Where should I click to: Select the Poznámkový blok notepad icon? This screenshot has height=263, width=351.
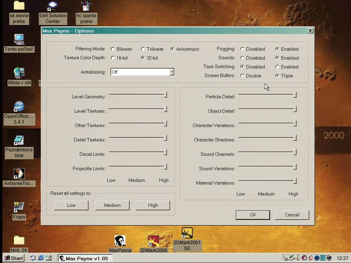click(19, 140)
